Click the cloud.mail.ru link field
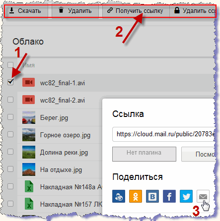220x221 pixels. [x=164, y=134]
